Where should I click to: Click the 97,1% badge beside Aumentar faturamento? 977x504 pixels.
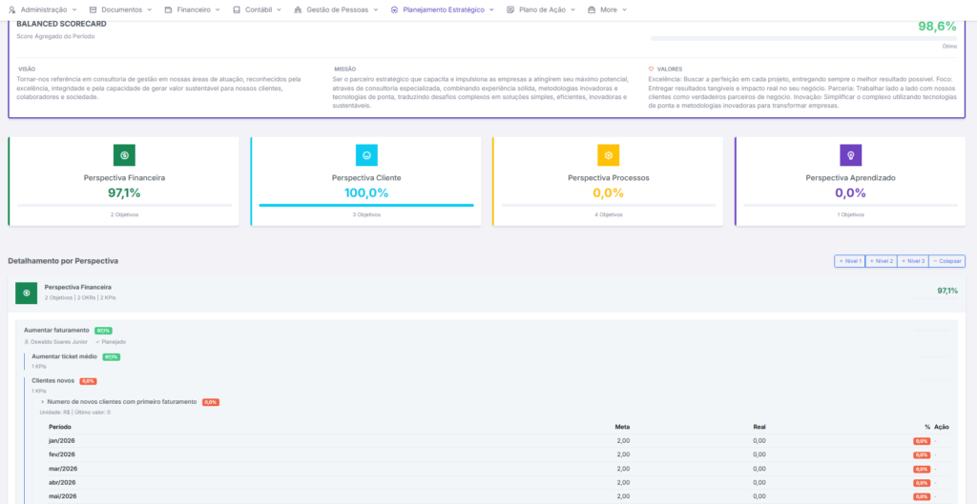[103, 331]
